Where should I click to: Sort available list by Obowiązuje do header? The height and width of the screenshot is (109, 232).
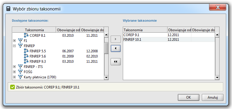92,30
